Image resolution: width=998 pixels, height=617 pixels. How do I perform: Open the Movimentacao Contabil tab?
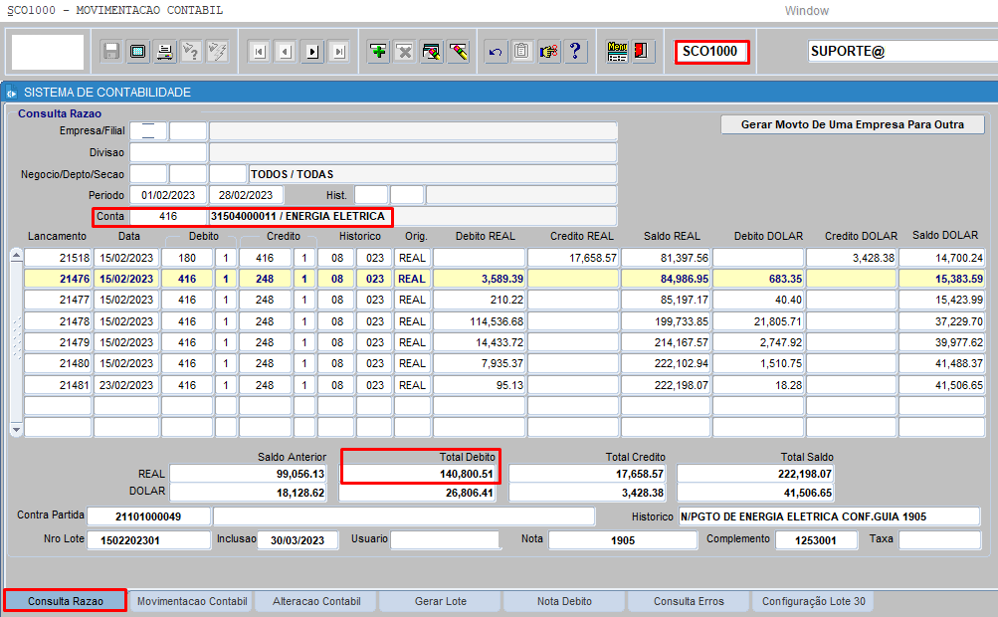coord(192,601)
